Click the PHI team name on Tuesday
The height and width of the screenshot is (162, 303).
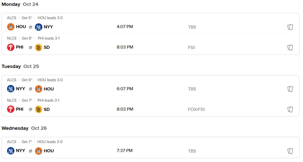[x=20, y=109]
